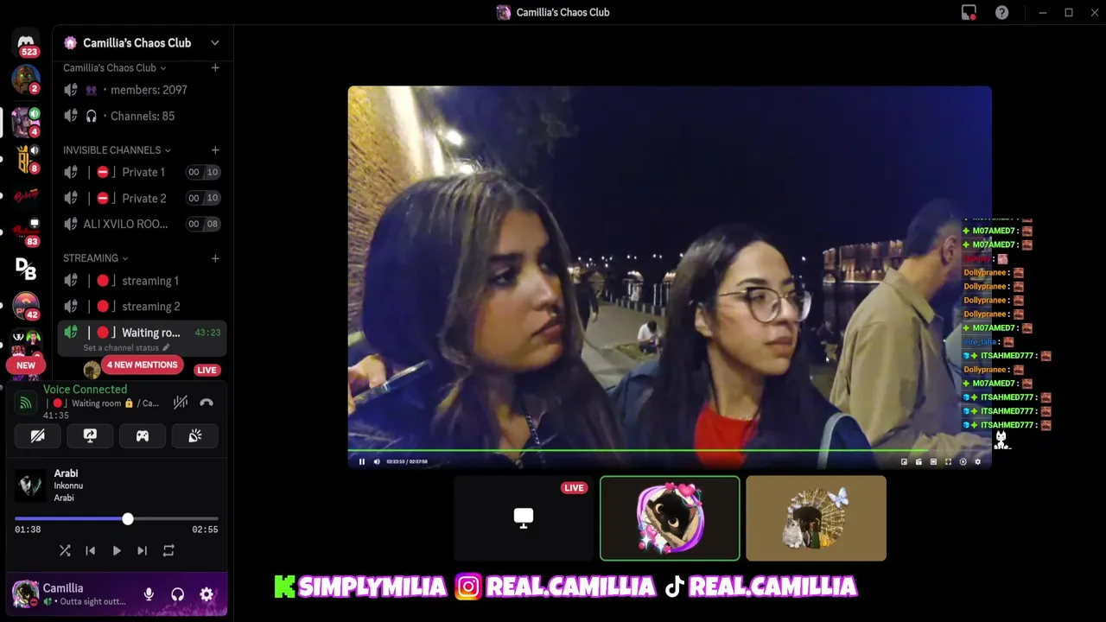1106x622 pixels.
Task: Collapse the STREAMING category
Action: [x=95, y=258]
